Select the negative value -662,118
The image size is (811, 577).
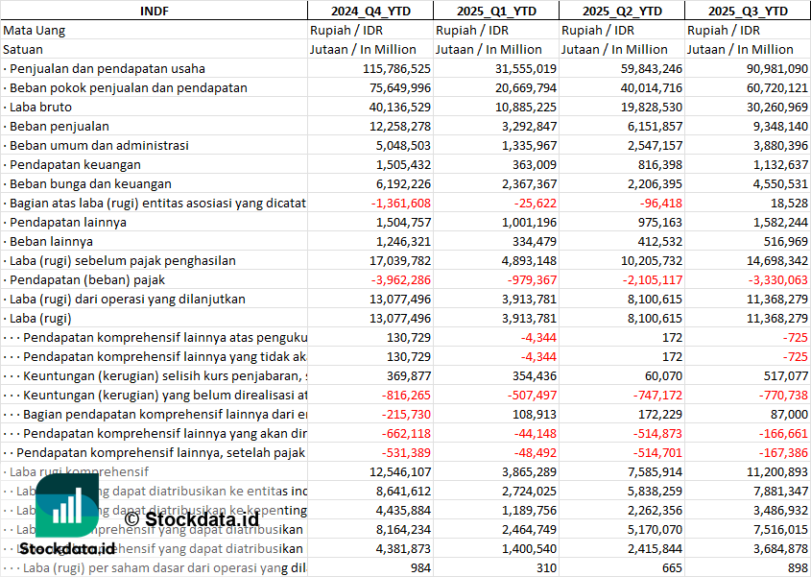click(x=406, y=433)
